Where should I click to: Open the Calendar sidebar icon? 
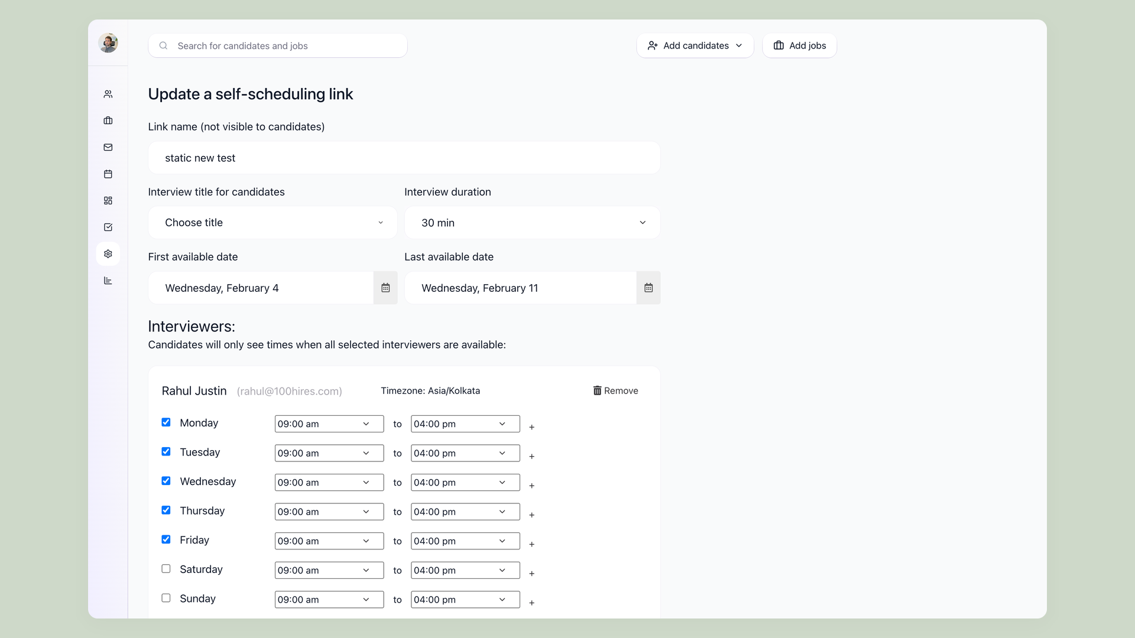(108, 174)
